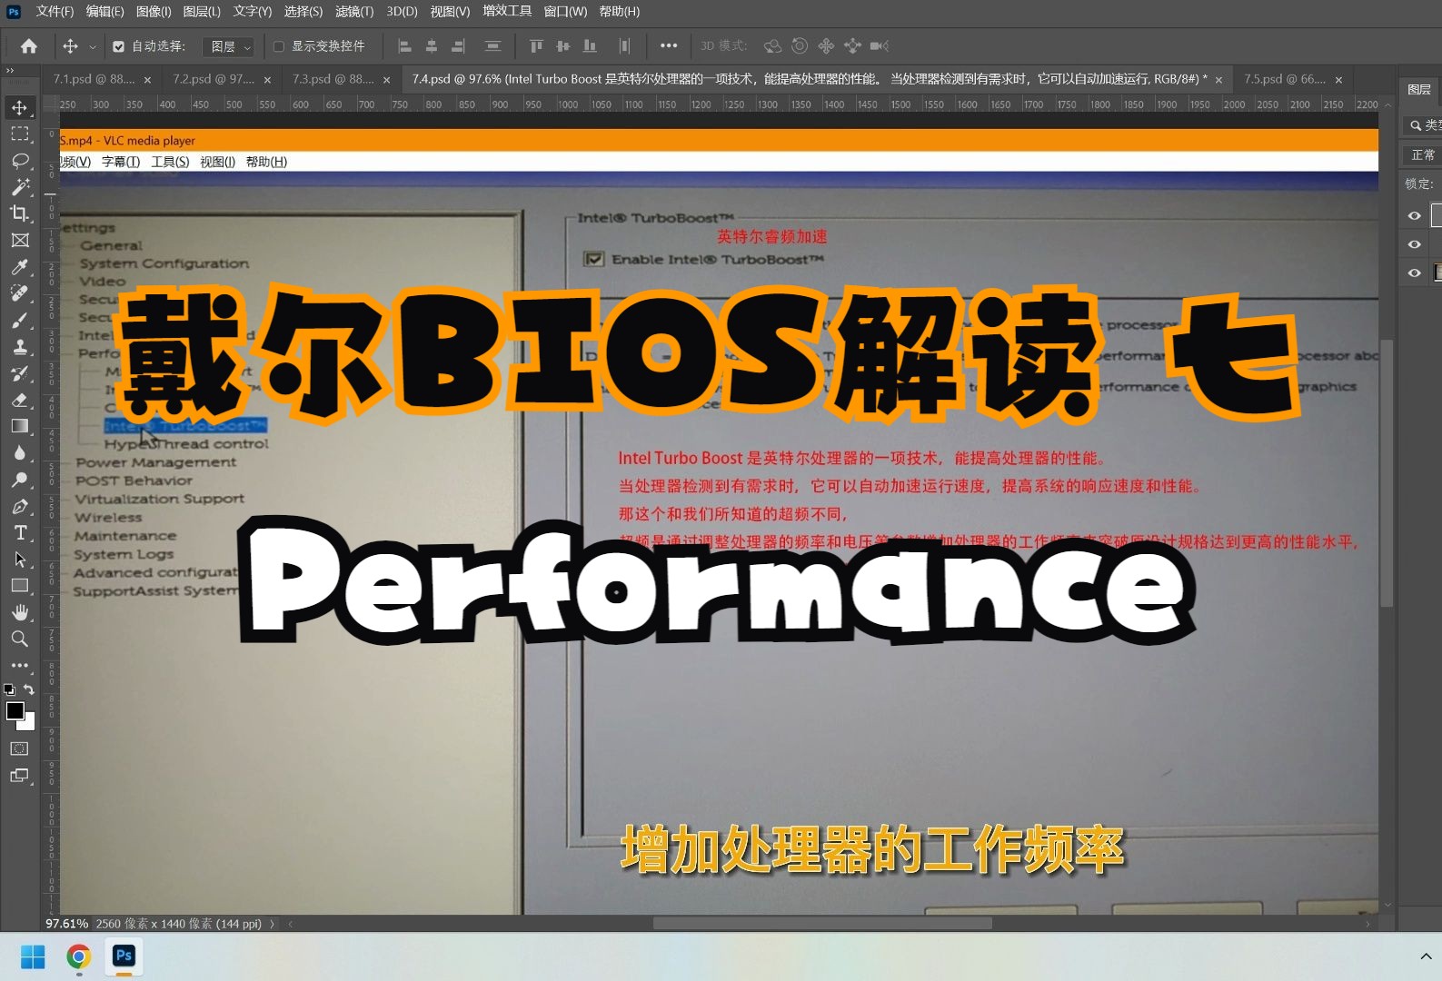The height and width of the screenshot is (981, 1442).
Task: Open the 图层(L) menu
Action: click(x=202, y=11)
